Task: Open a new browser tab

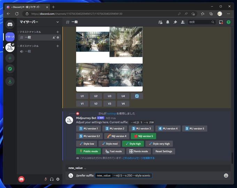Action: 53,7
